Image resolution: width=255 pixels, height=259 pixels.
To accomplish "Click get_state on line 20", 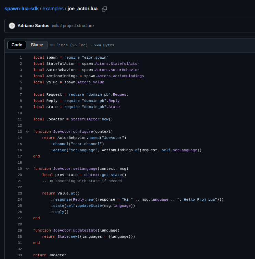I will pyautogui.click(x=112, y=175).
